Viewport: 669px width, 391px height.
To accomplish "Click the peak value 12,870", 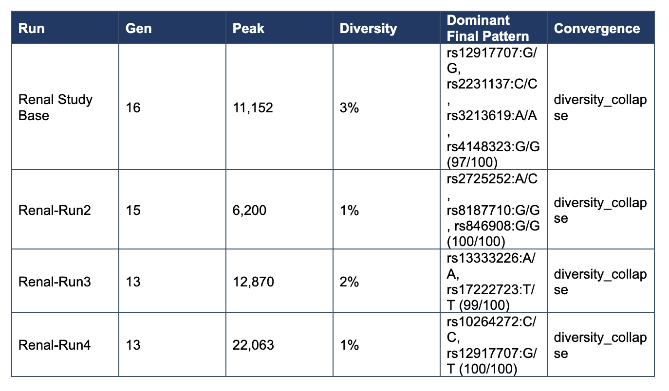I will 254,282.
